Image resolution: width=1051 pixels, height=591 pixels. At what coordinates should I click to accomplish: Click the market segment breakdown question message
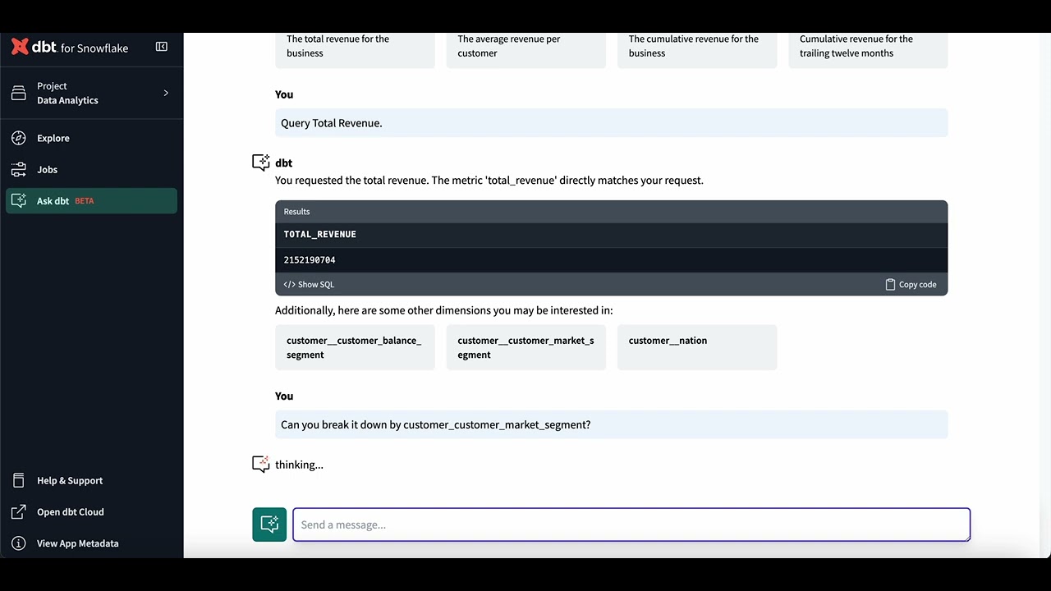pos(611,424)
